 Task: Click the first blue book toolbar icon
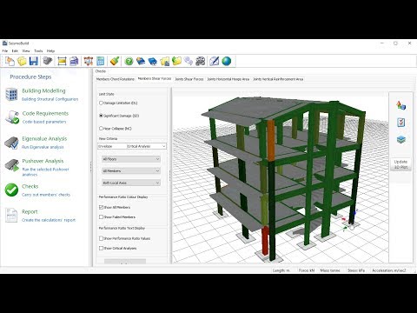point(141,61)
